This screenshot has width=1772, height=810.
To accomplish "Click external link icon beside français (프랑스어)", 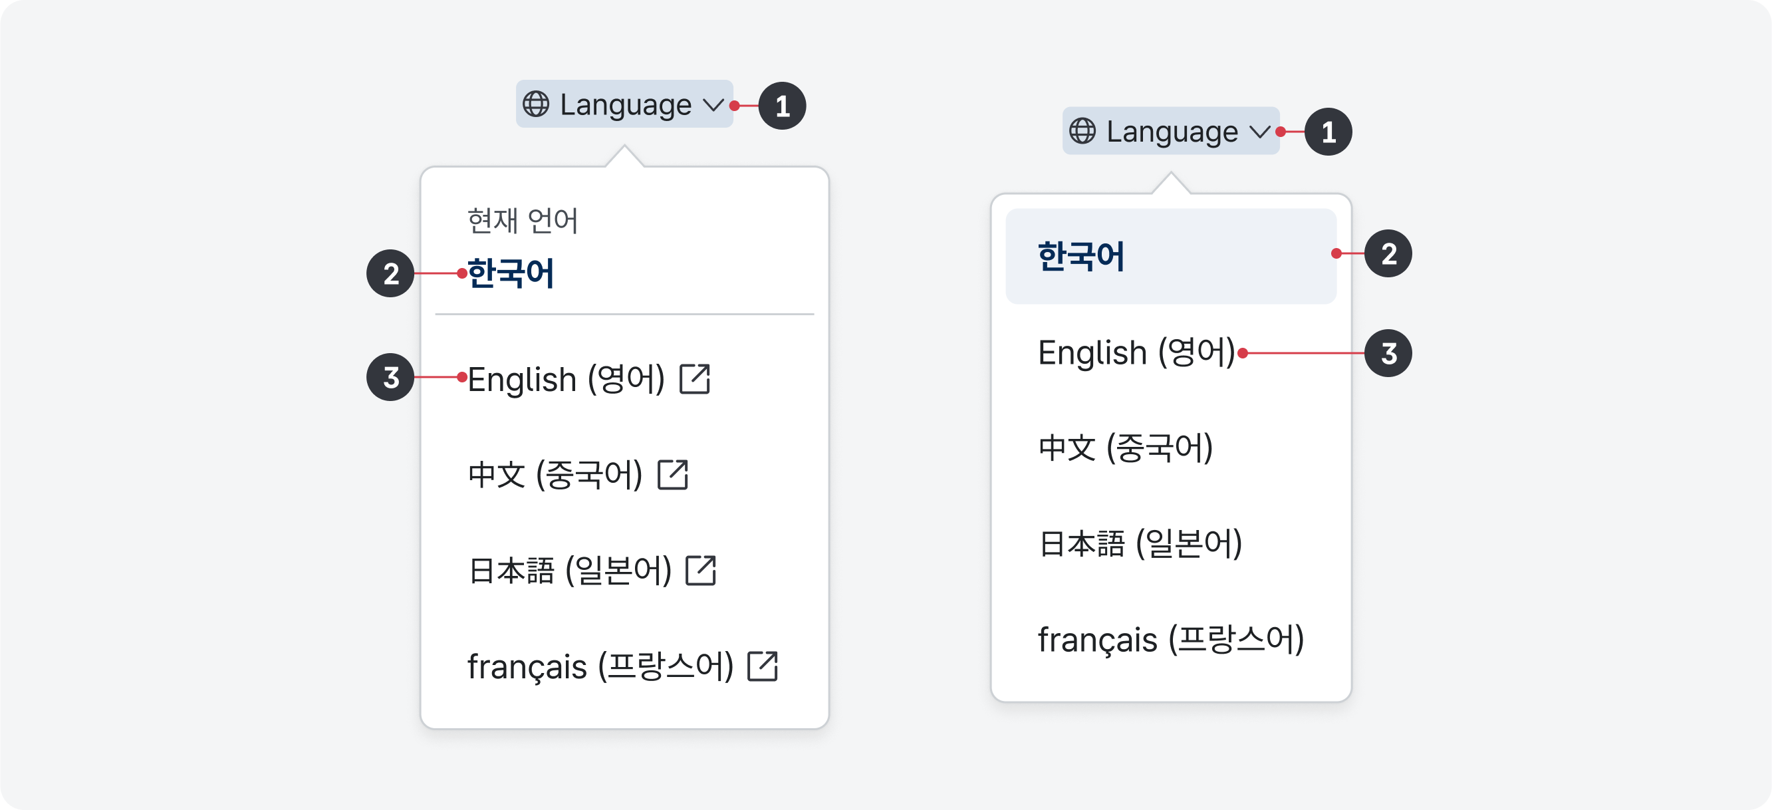I will click(762, 666).
